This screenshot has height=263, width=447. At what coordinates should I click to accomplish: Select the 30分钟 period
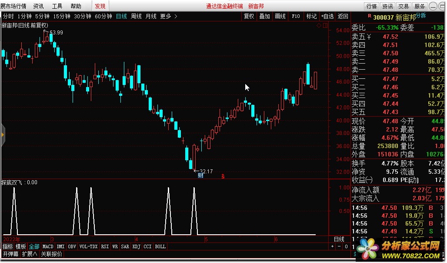(x=83, y=16)
